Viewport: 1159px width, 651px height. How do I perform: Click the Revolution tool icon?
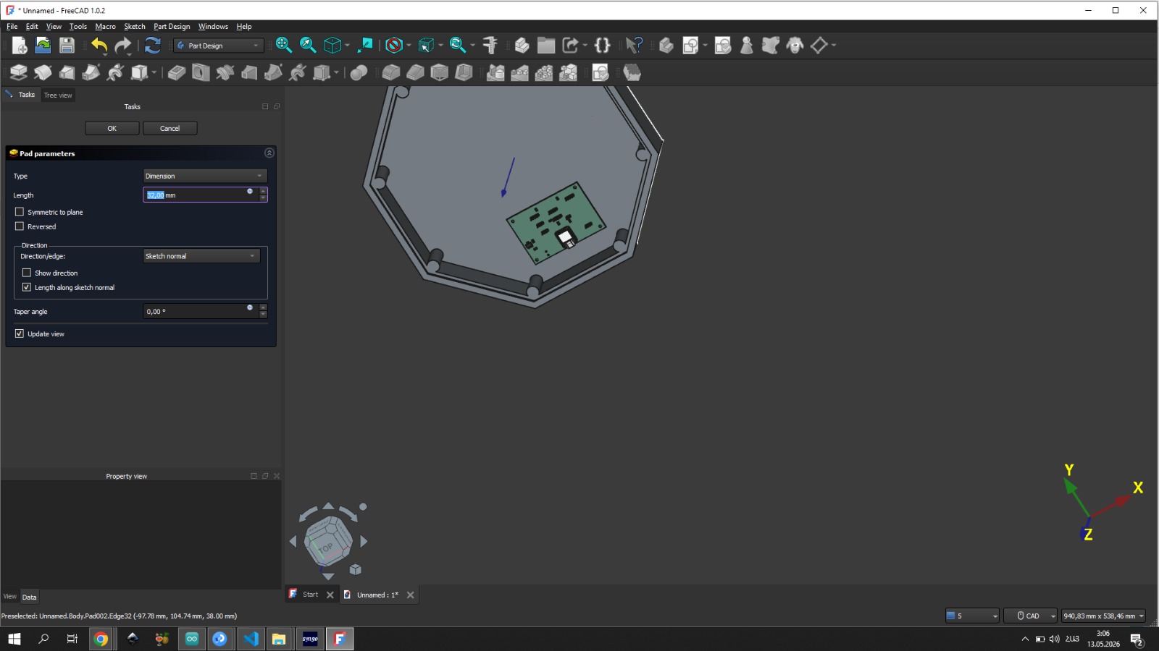43,72
